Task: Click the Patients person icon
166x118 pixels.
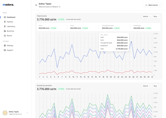Action: click(5, 22)
